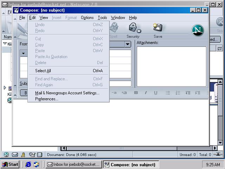This screenshot has height=169, width=225.
Task: Click the smaller font size -a icon
Action: [x=114, y=93]
